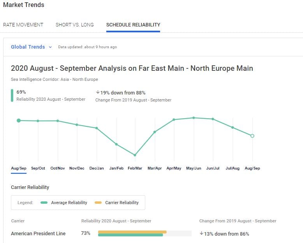The image size is (303, 243).
Task: Select the Schedule Reliability tab
Action: pyautogui.click(x=133, y=24)
